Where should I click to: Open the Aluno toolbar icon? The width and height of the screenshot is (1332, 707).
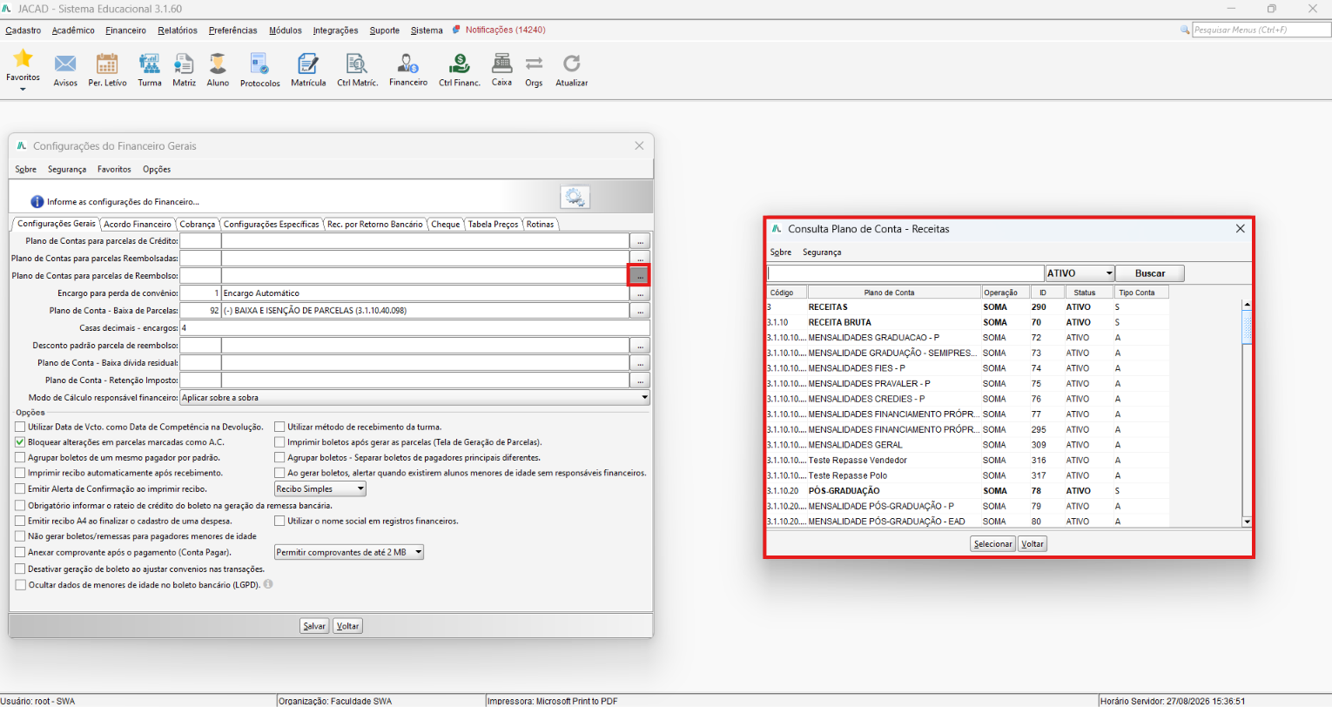[x=218, y=64]
